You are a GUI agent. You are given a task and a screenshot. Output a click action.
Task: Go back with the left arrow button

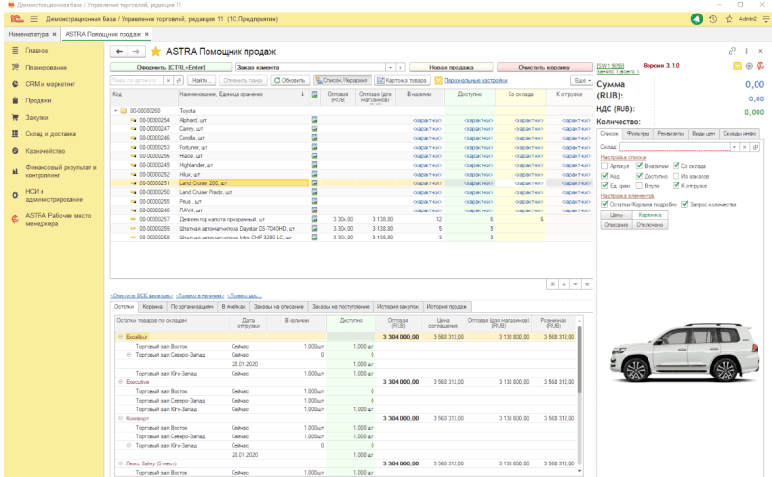[120, 51]
